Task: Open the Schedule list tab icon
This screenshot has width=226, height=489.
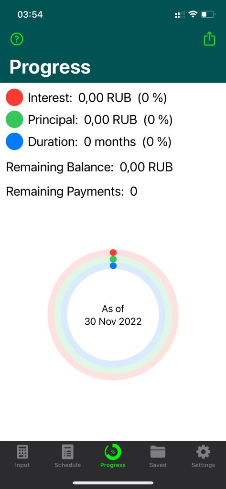Action: click(68, 452)
